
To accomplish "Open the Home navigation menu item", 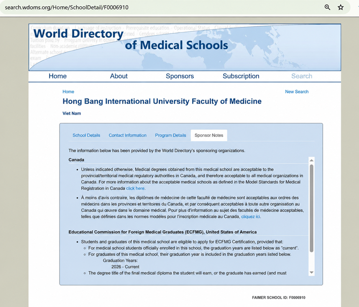I will click(x=58, y=76).
